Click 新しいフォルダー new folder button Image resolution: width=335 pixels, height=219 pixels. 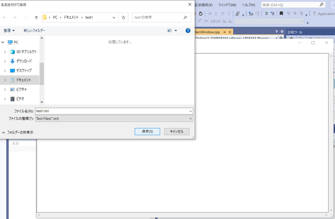click(34, 30)
